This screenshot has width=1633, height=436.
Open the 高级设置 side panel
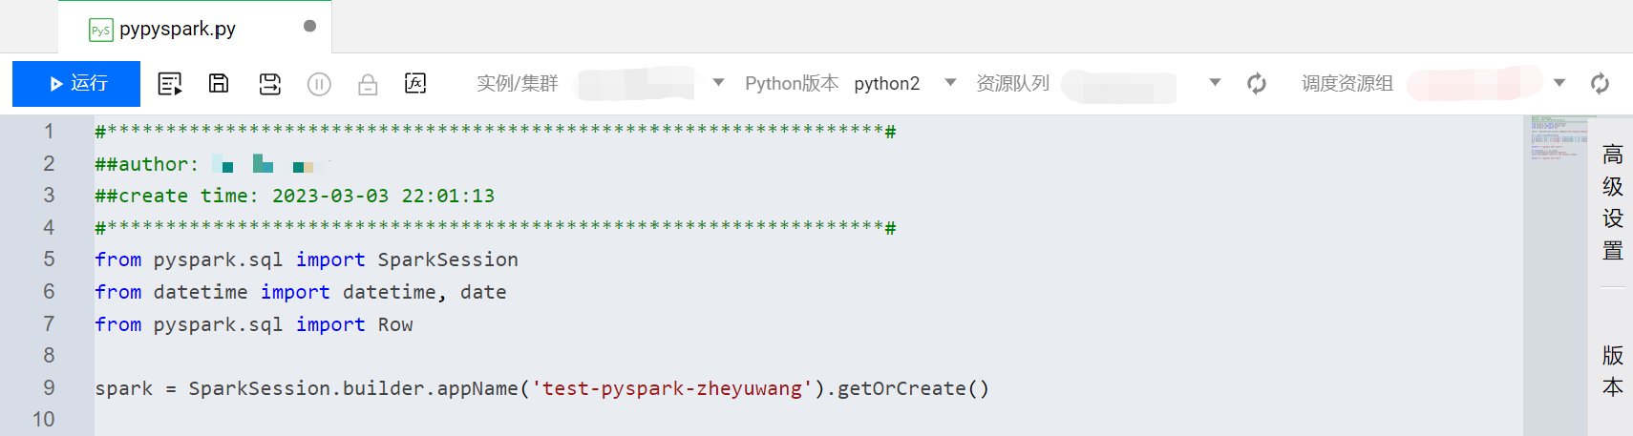[1612, 202]
